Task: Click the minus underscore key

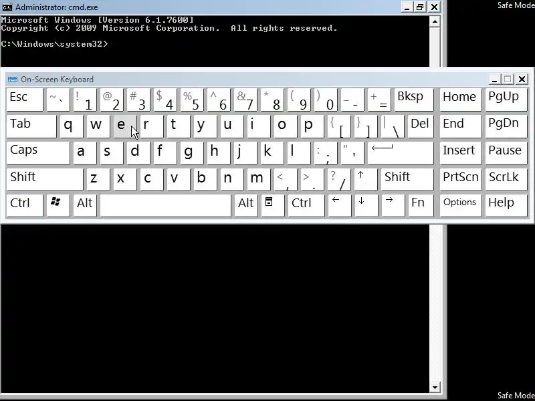Action: click(x=352, y=100)
